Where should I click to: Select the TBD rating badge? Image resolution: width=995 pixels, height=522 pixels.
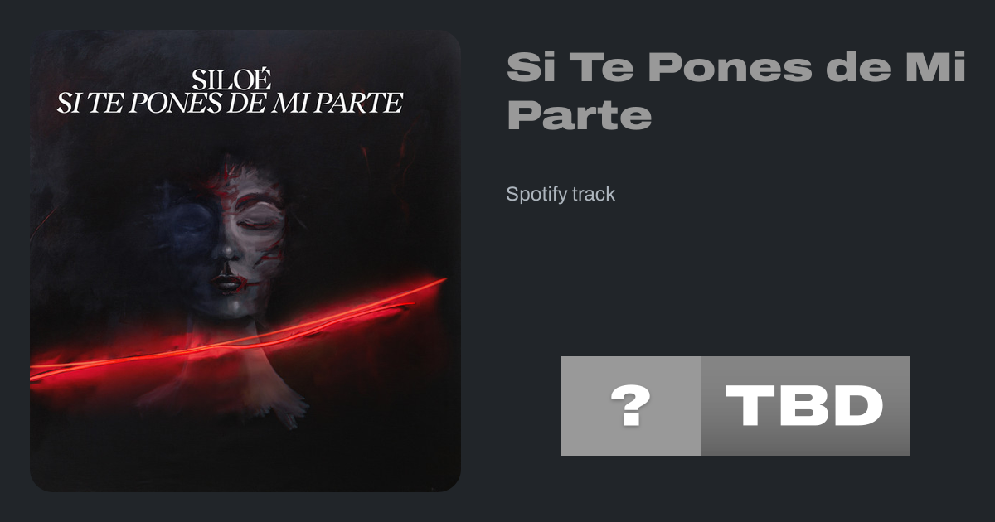point(805,406)
